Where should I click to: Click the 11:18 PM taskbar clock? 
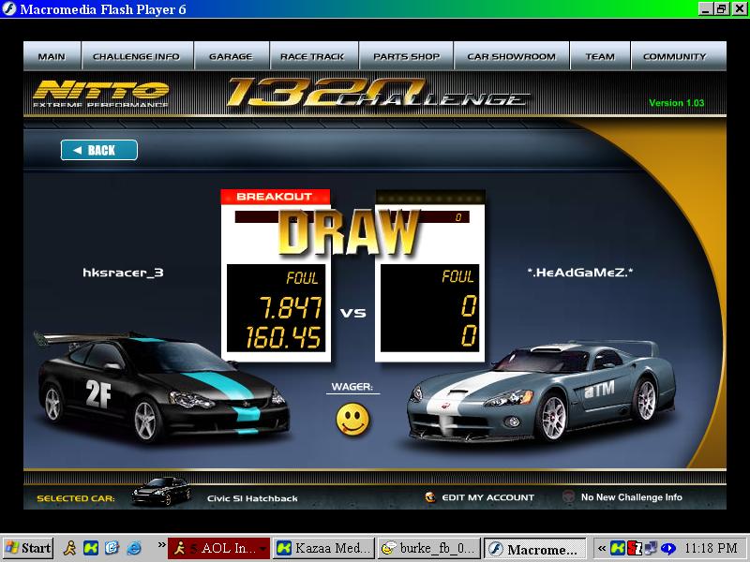(x=711, y=548)
